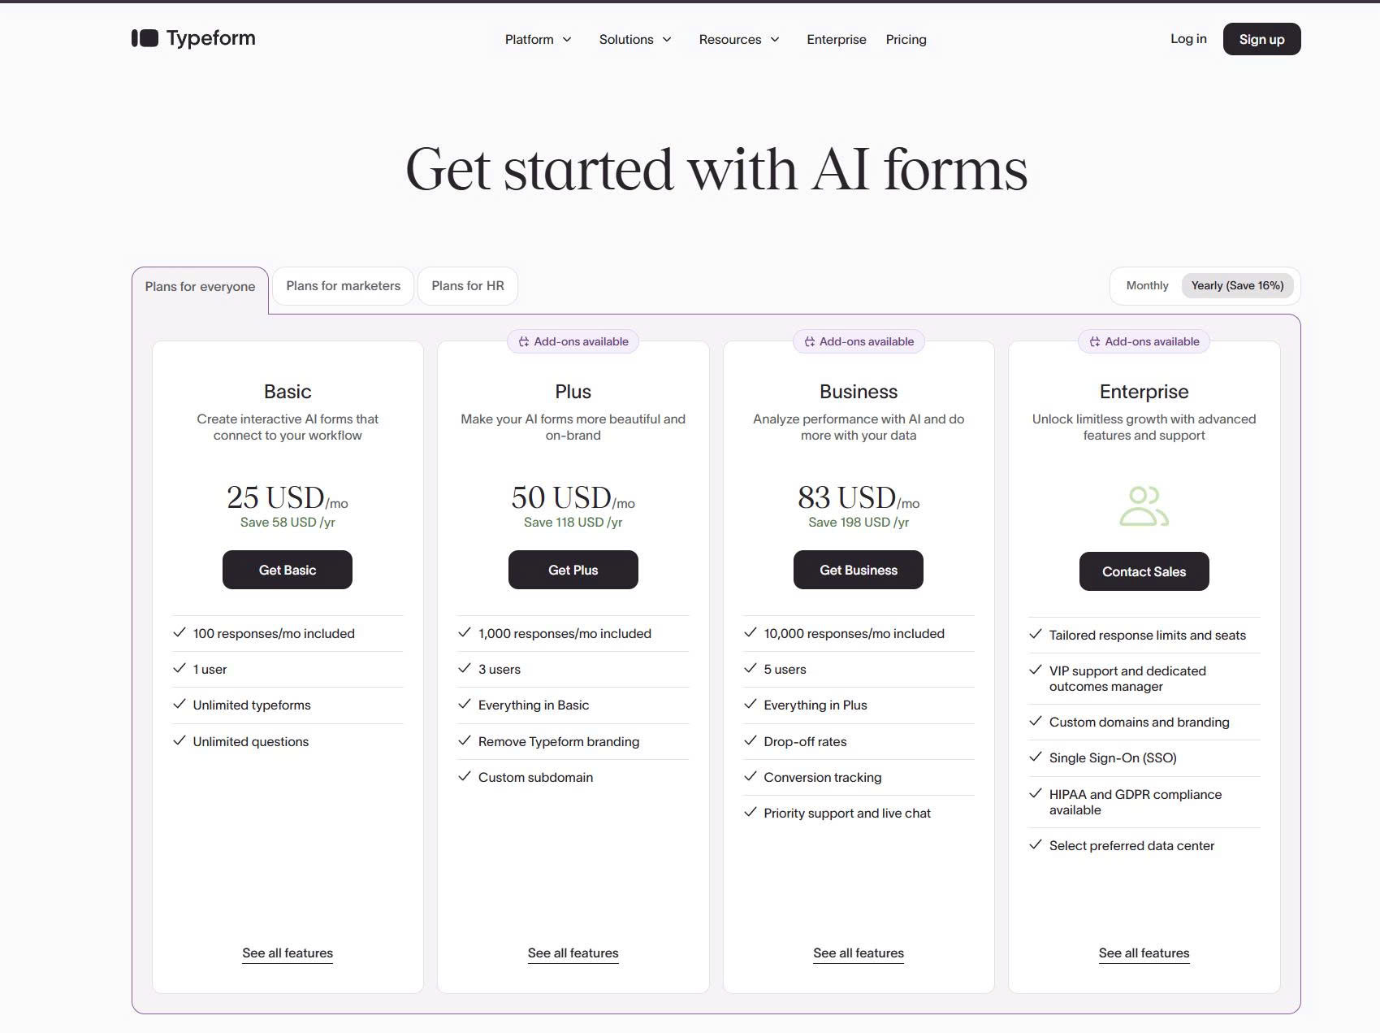Switch billing to Monthly
This screenshot has width=1380, height=1033.
(1146, 285)
